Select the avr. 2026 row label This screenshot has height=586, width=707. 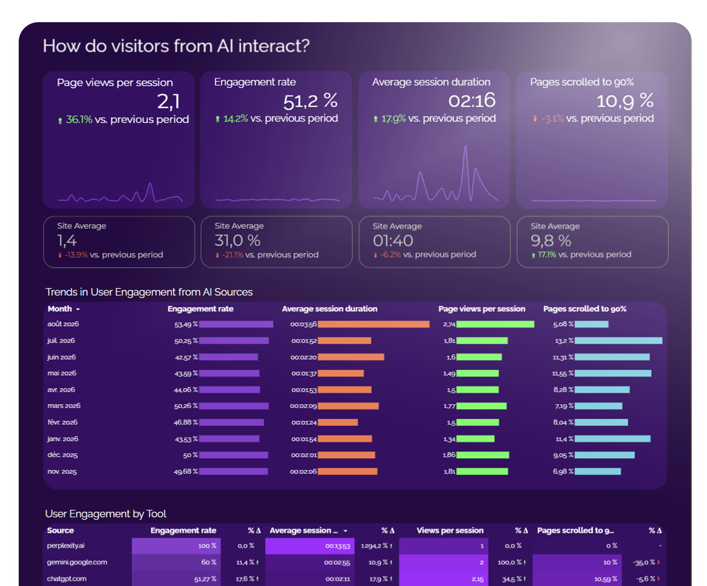coord(61,390)
